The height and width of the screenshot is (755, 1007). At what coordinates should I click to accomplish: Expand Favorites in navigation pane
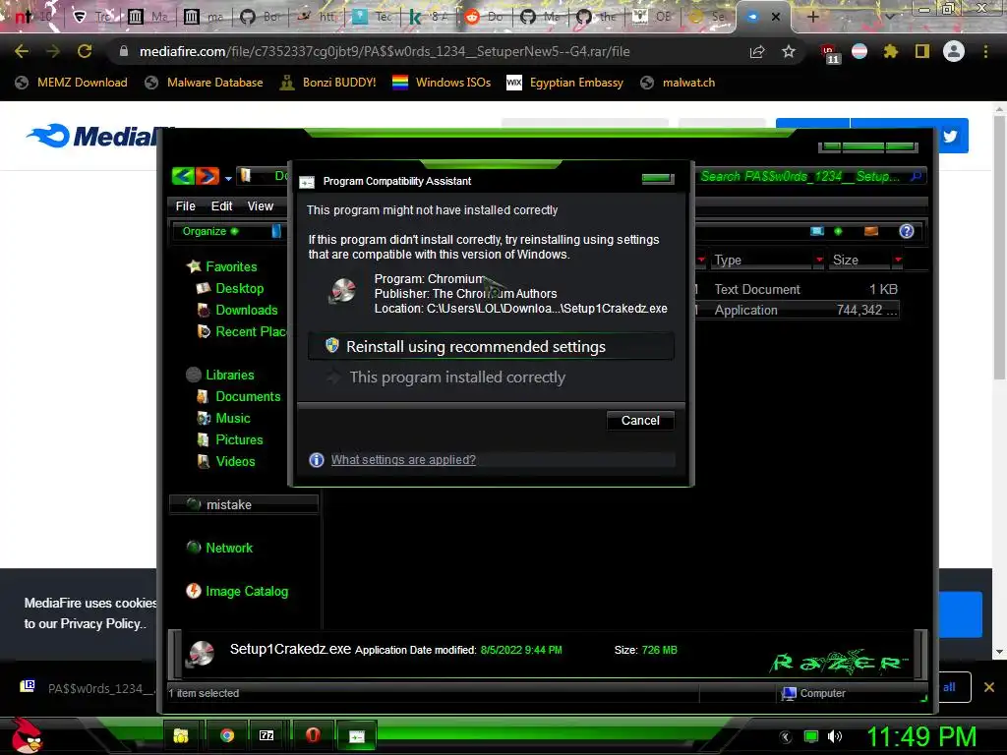[221, 266]
